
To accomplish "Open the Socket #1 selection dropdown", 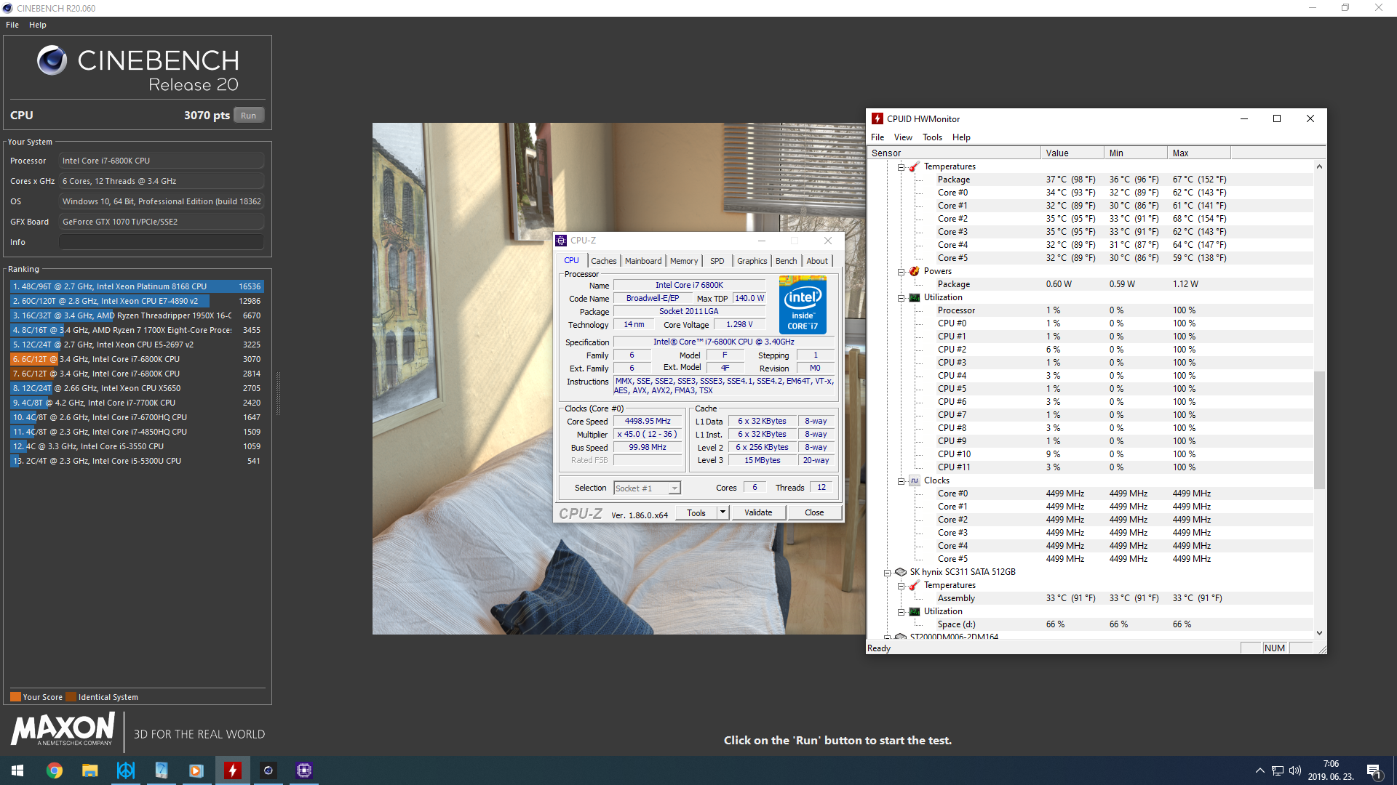I will [x=647, y=488].
